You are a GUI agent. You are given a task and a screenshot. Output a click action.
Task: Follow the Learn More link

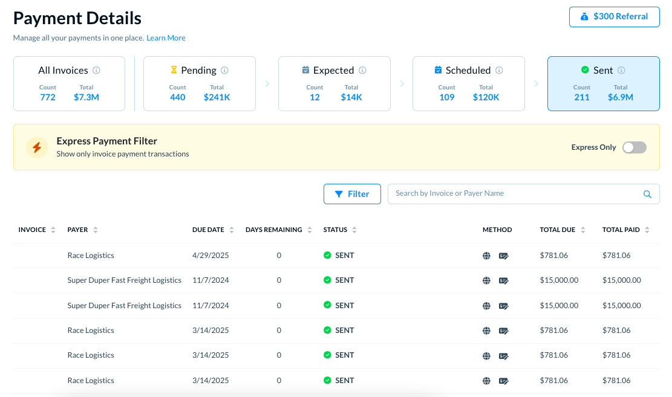coord(166,38)
